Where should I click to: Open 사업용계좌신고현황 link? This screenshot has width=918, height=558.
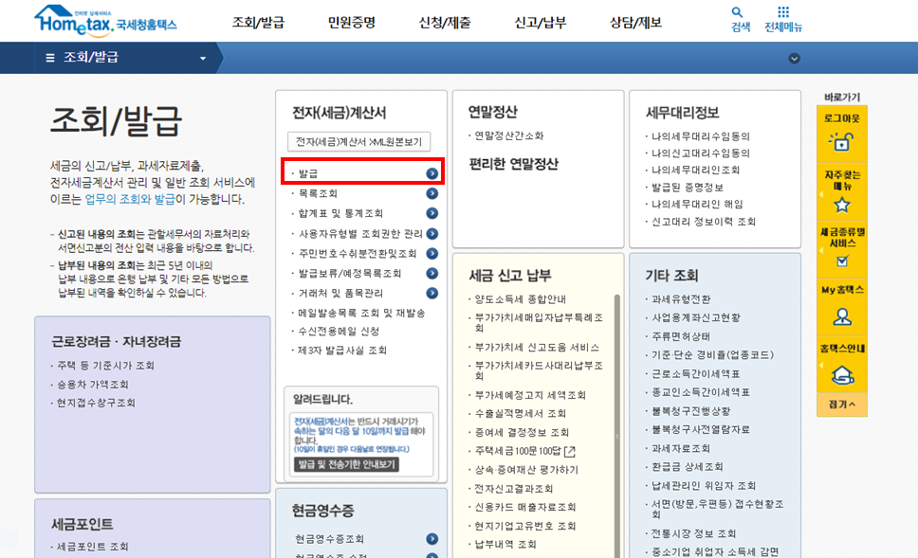click(x=696, y=317)
